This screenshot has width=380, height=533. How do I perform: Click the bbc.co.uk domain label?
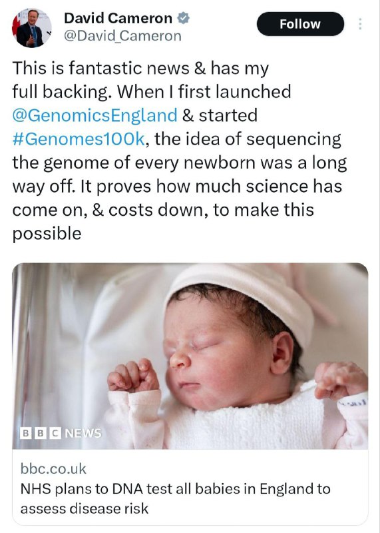[53, 469]
